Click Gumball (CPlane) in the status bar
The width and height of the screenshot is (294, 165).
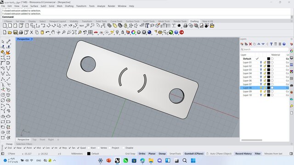[x=194, y=154]
